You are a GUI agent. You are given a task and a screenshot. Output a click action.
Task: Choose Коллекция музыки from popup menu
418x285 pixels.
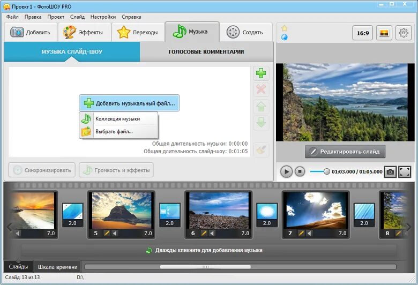tap(118, 119)
